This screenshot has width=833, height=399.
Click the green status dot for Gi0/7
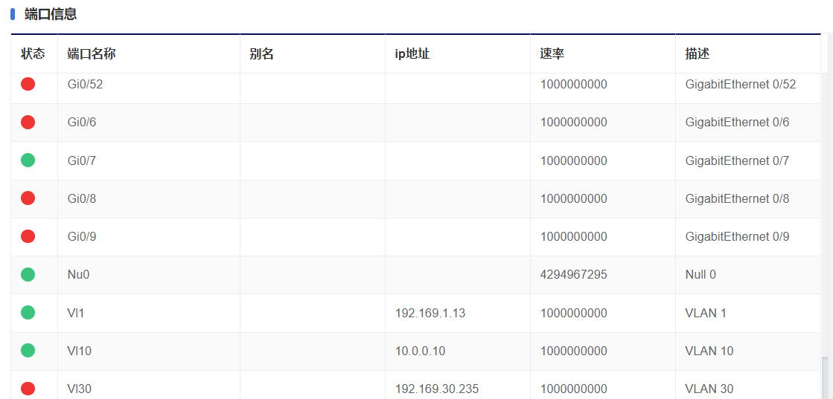click(28, 160)
